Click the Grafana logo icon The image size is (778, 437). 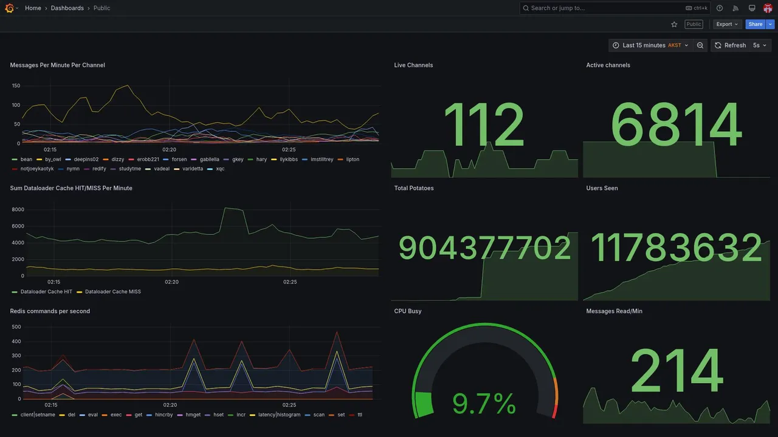(x=9, y=8)
